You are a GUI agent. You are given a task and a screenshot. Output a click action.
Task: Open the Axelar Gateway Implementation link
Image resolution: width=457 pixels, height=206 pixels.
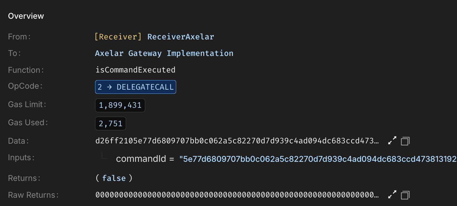[164, 53]
